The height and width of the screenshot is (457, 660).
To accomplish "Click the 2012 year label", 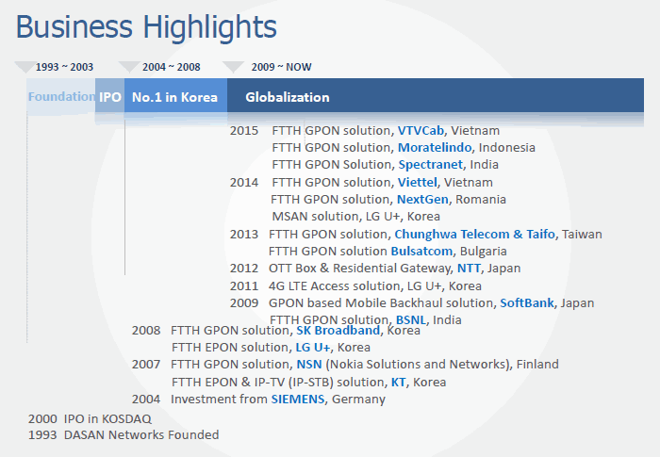I will (x=243, y=268).
